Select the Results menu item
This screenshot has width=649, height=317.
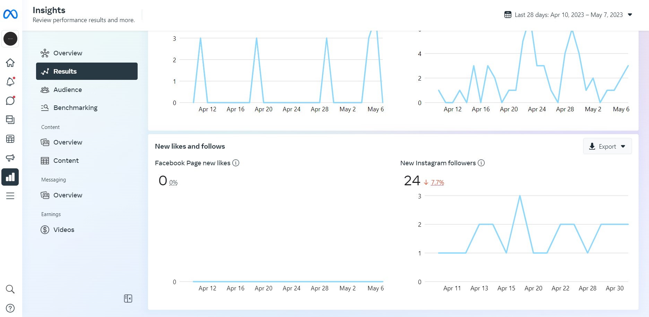pyautogui.click(x=87, y=71)
